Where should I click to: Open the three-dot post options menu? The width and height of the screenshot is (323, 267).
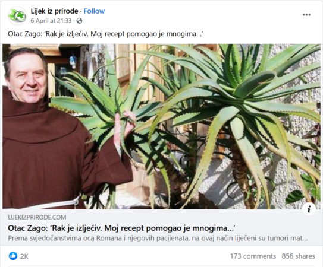coord(306,15)
